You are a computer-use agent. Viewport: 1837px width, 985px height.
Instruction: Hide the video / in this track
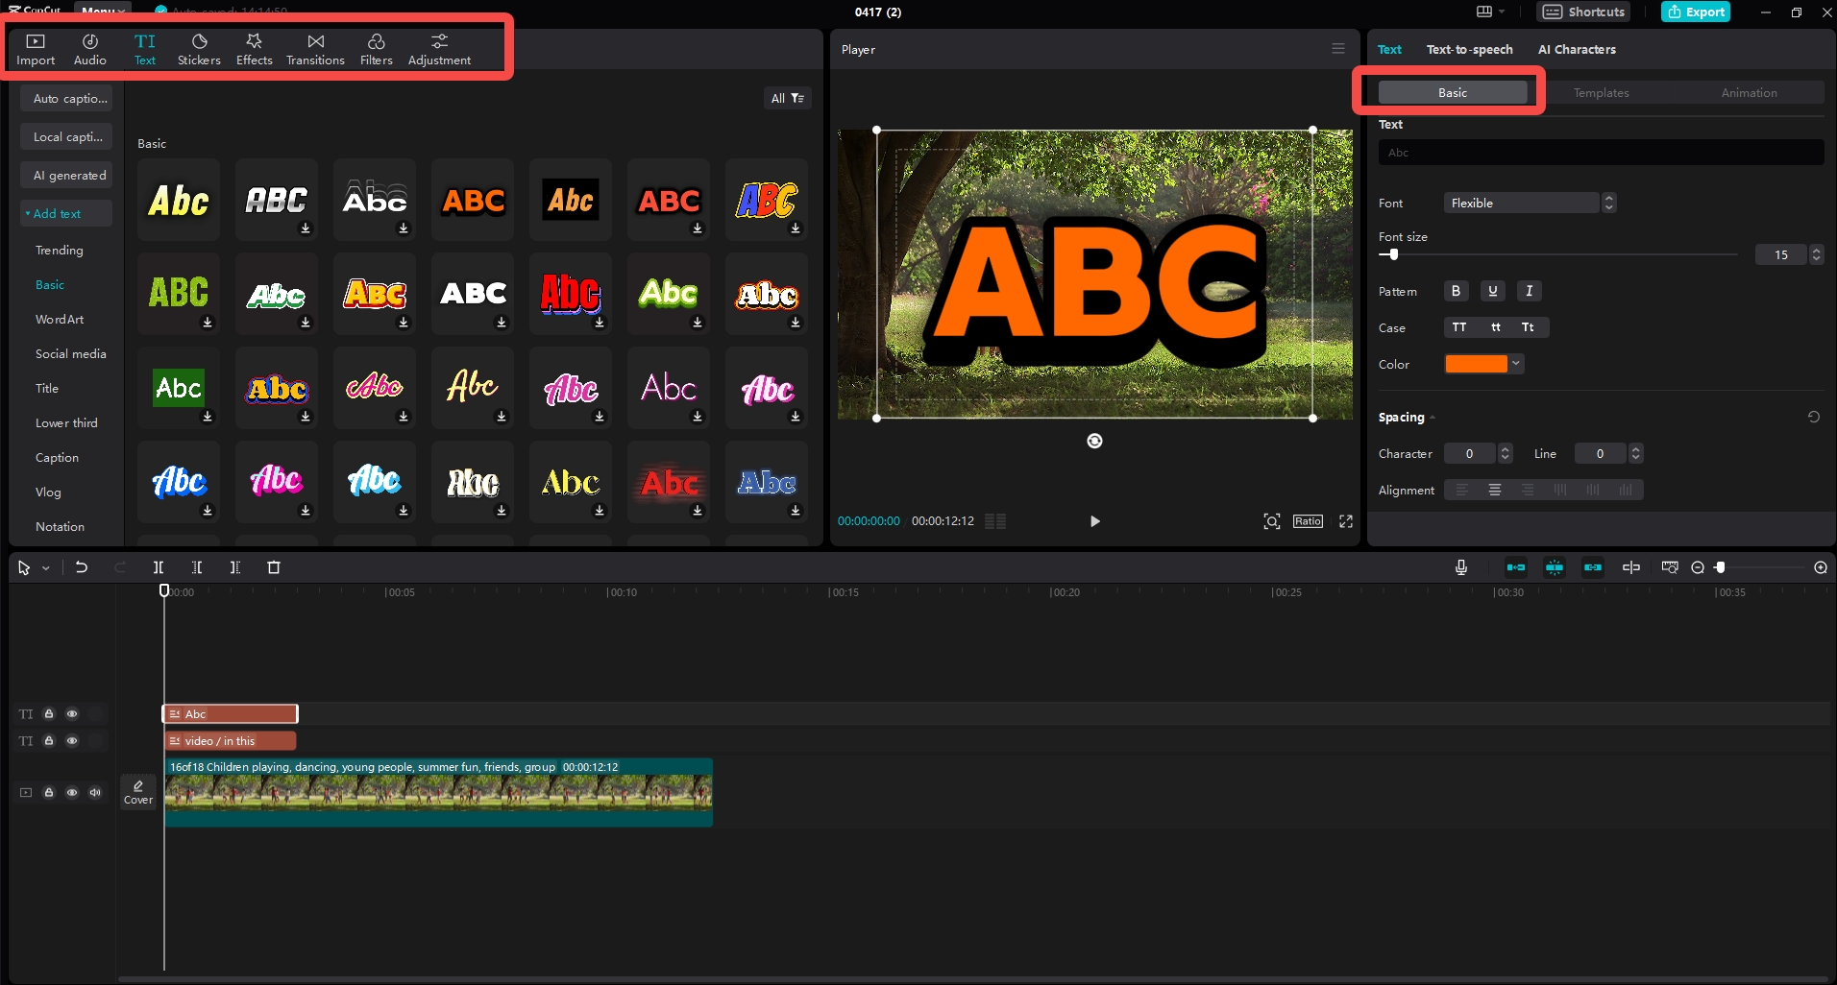pos(72,741)
